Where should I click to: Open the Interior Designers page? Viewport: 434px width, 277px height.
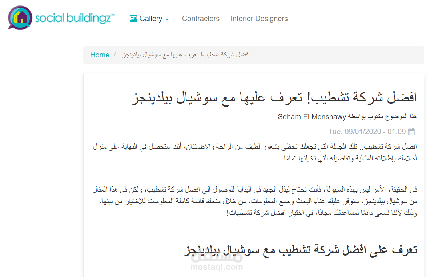point(259,19)
